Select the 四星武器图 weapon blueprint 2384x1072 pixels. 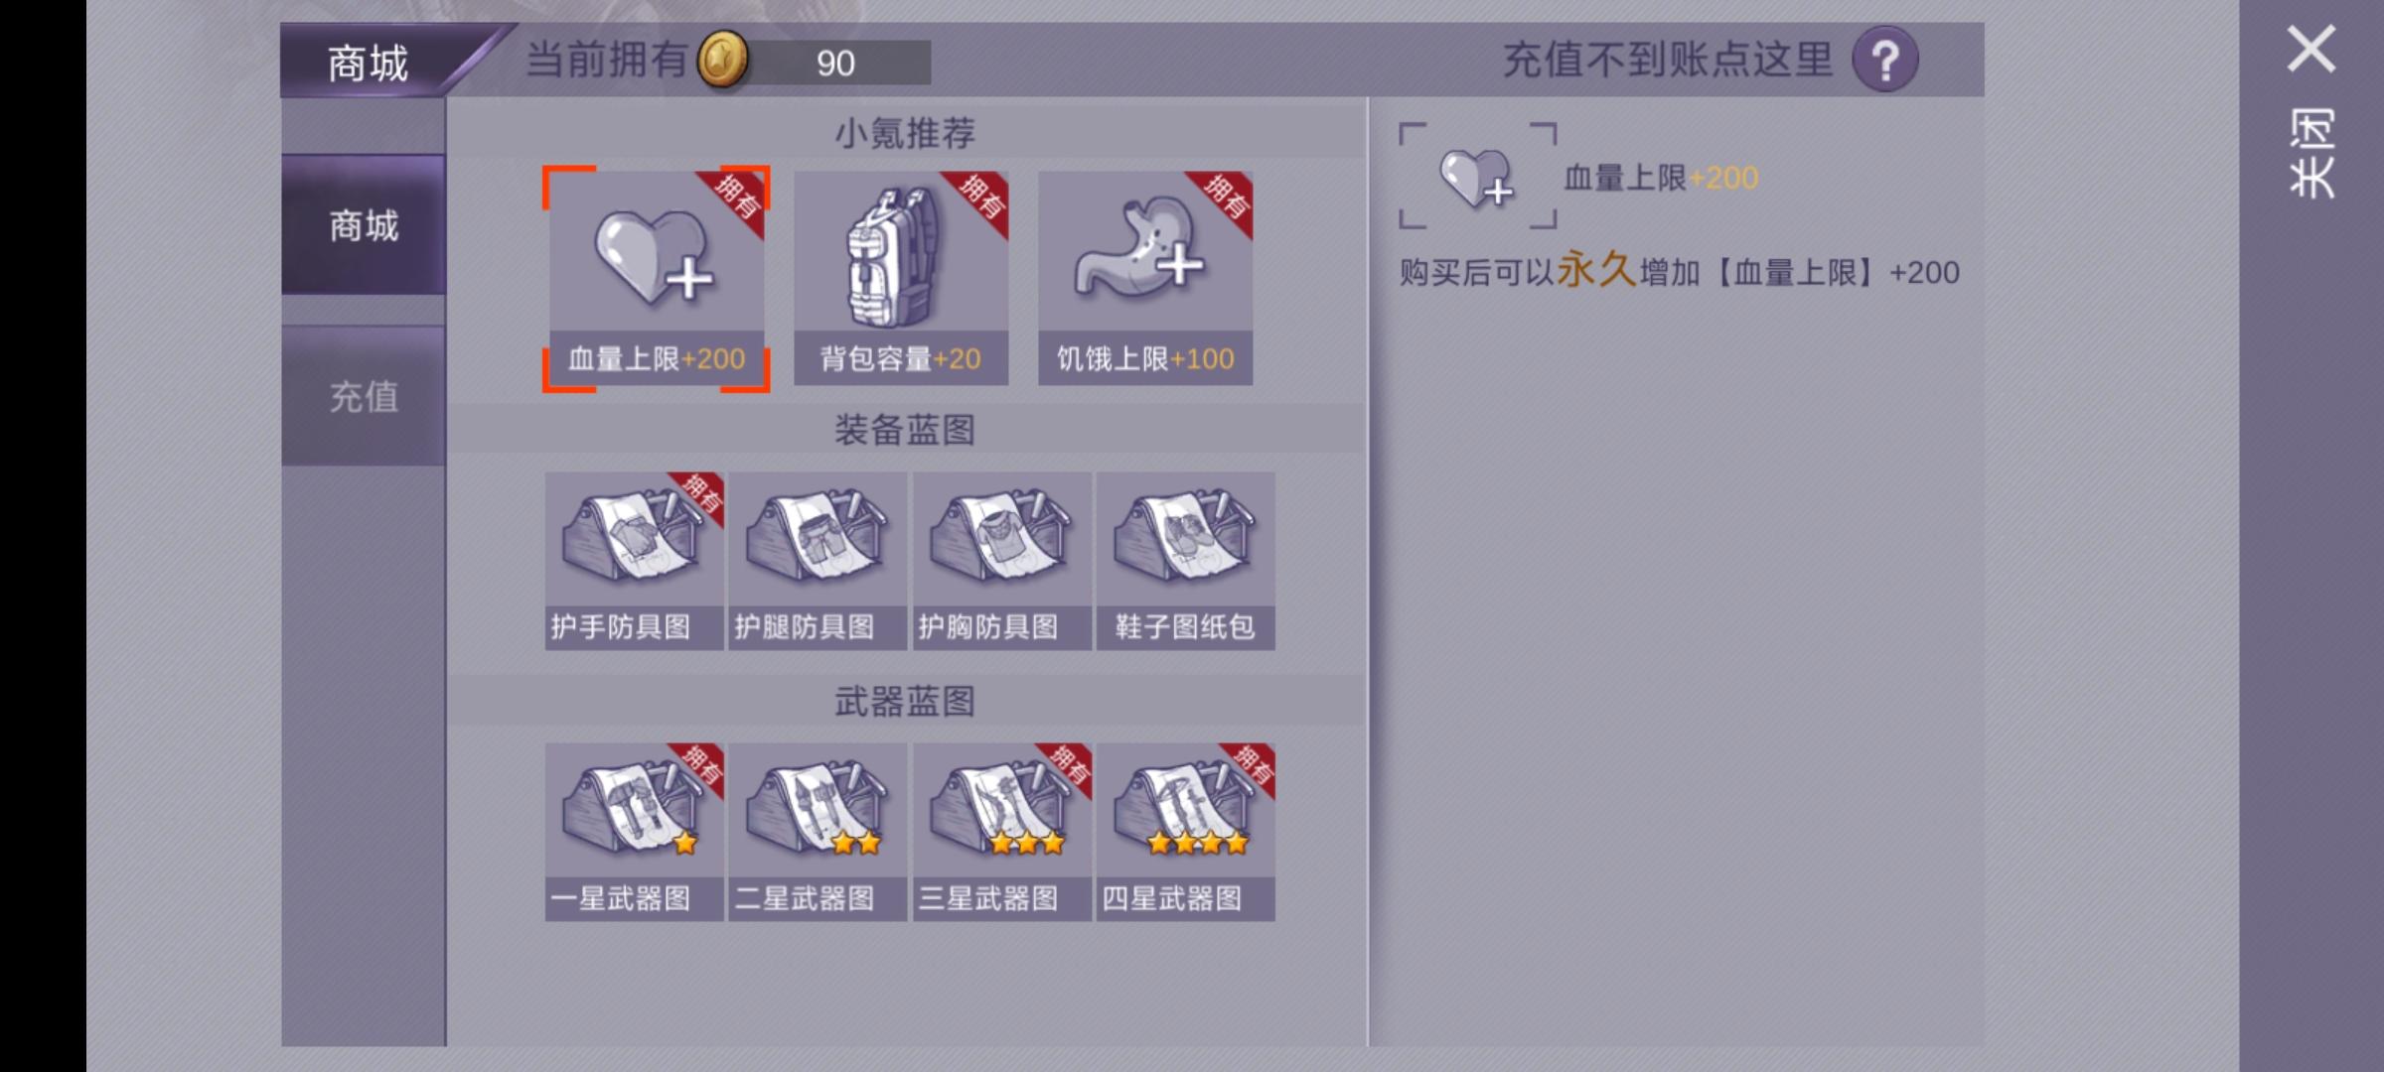[1186, 832]
